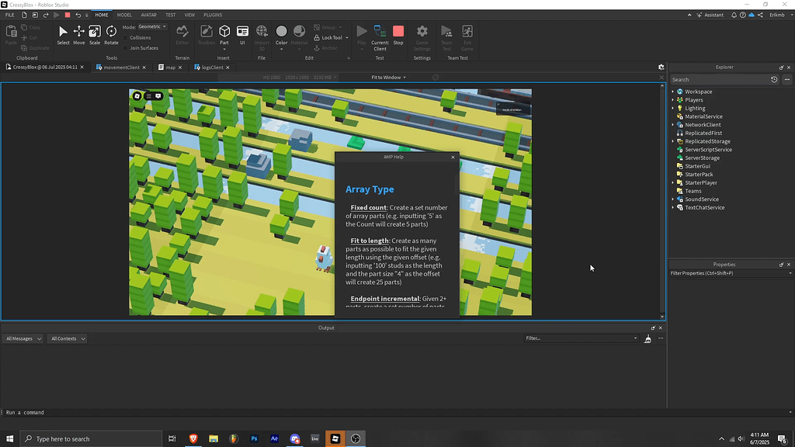Open the logsClient script tab
Screen dimensions: 795x447
point(211,67)
